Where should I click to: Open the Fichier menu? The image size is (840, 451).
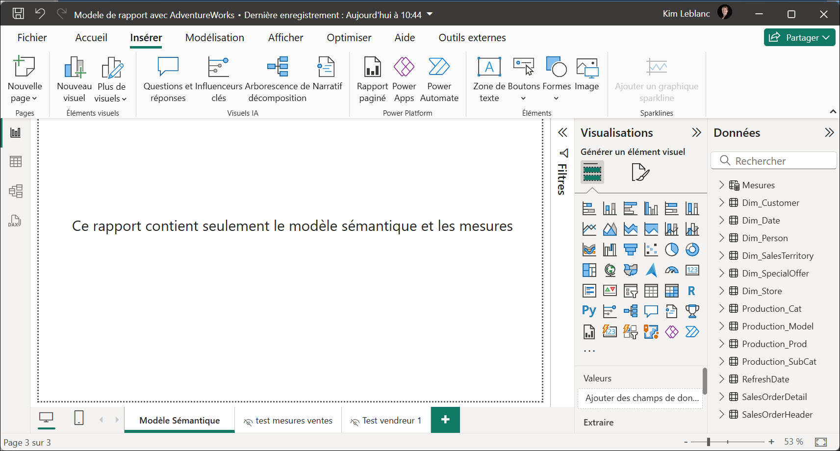pos(32,38)
